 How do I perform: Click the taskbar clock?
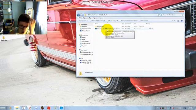pyautogui.click(x=191, y=108)
